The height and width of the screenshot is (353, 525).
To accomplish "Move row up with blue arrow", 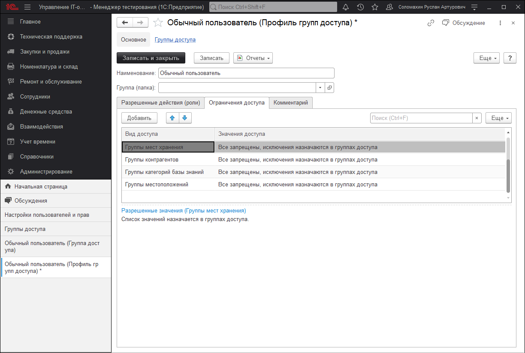I will [x=172, y=118].
